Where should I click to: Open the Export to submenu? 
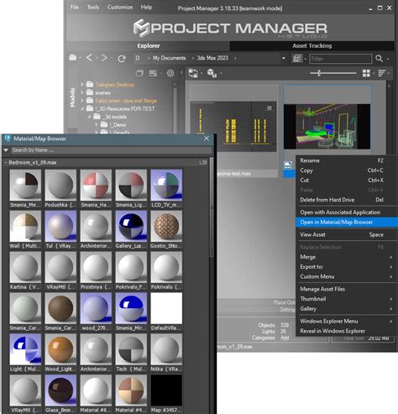[347, 267]
